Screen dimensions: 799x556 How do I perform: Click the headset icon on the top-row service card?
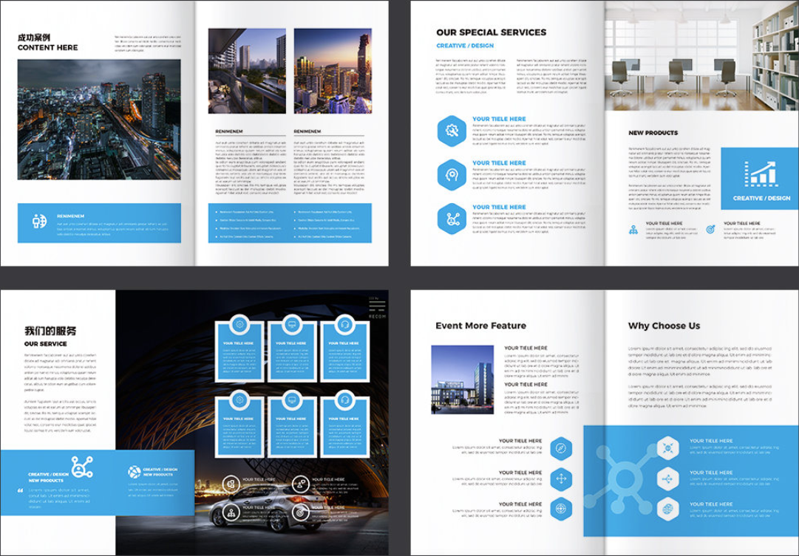pos(344,324)
